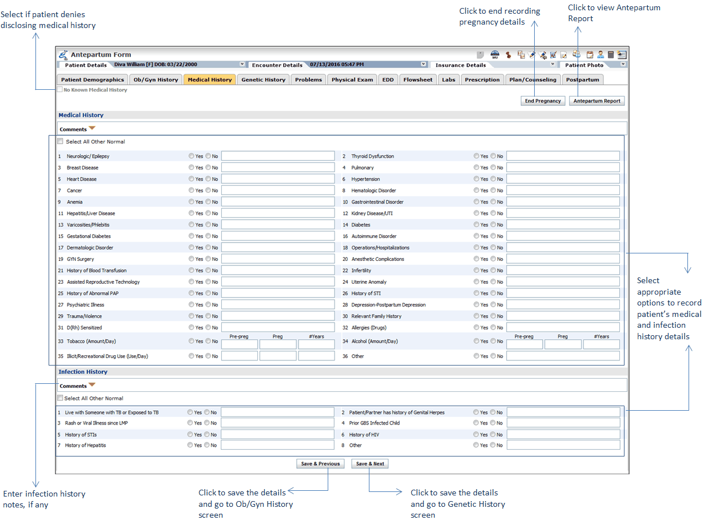Expand Medical History Comments arrow
This screenshot has height=524, width=708.
pos(92,129)
